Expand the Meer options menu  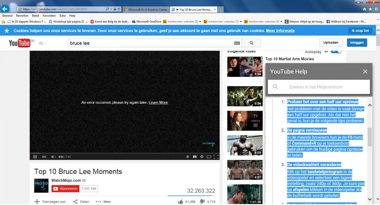103,202
